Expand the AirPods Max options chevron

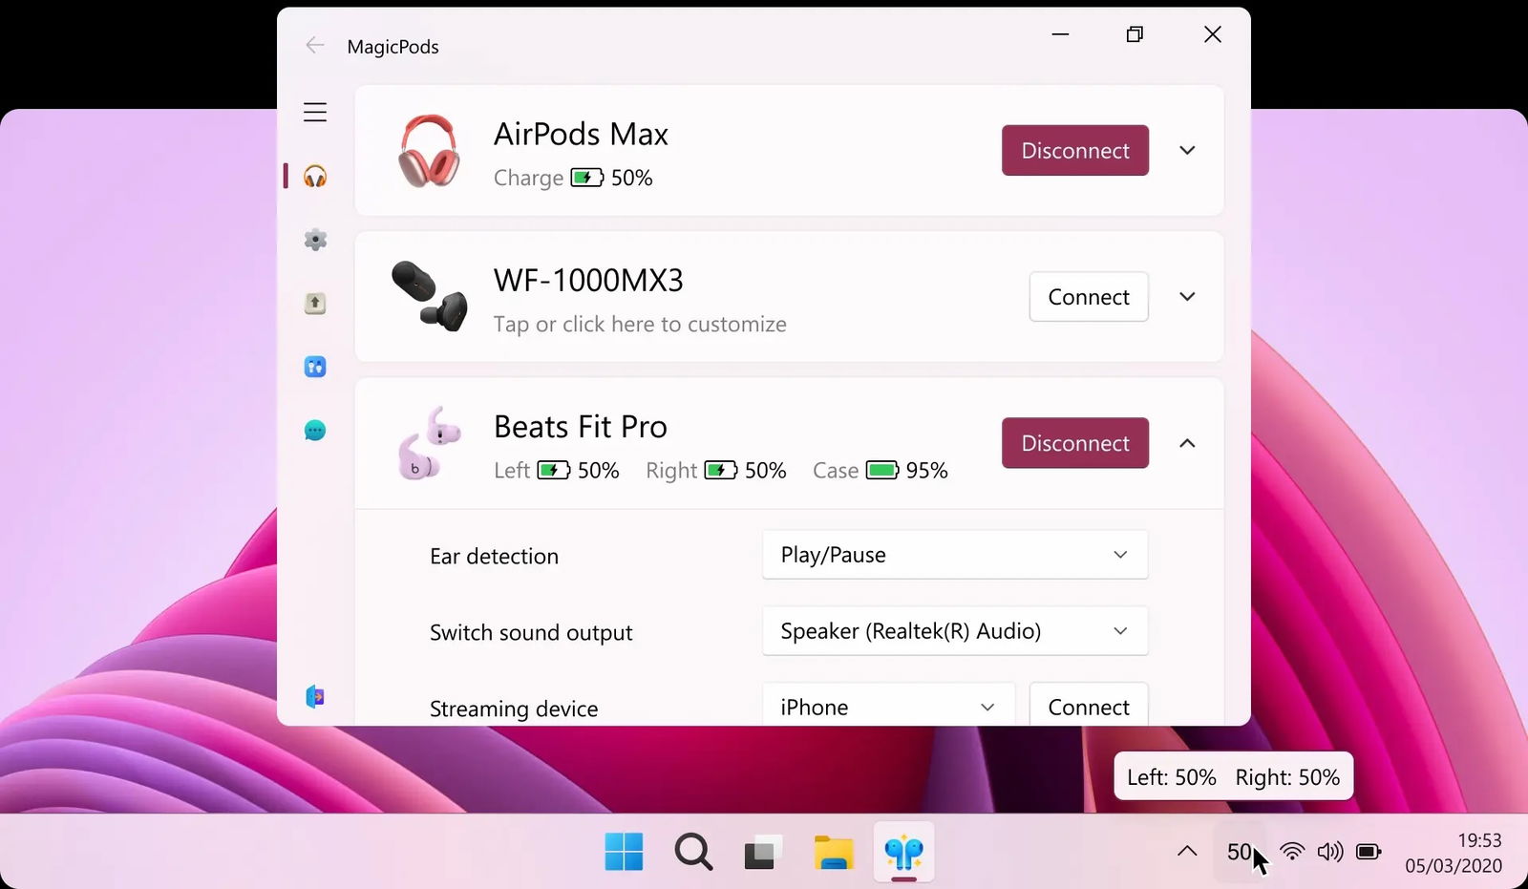click(x=1187, y=150)
